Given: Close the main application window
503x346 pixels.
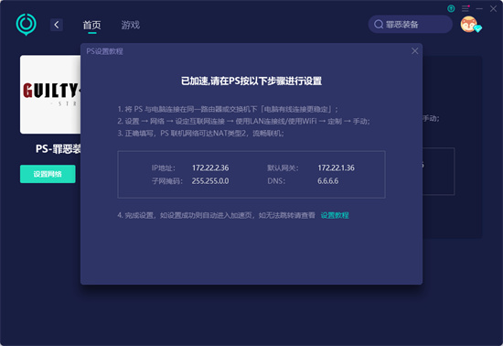Looking at the screenshot, I should (493, 8).
